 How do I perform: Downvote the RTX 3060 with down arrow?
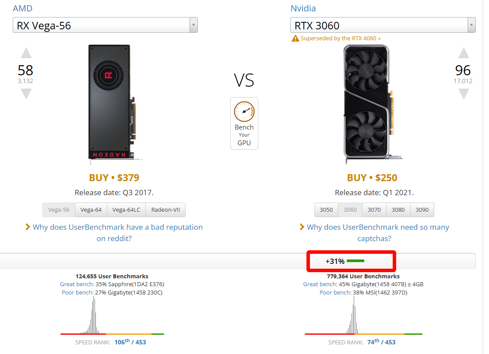(x=463, y=93)
